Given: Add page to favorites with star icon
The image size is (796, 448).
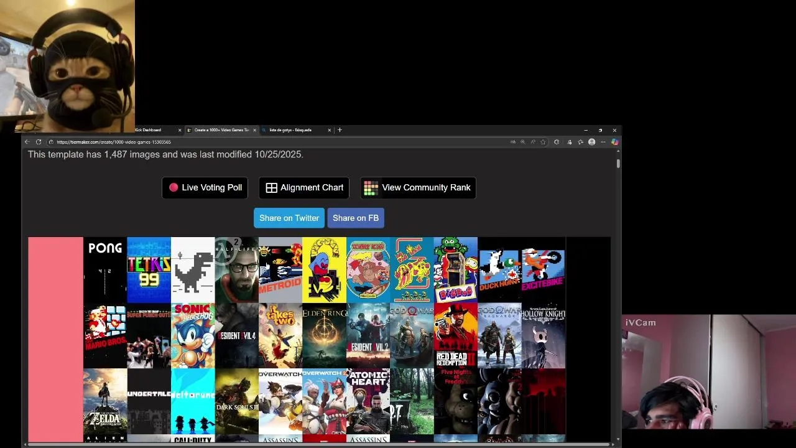Looking at the screenshot, I should pos(543,142).
